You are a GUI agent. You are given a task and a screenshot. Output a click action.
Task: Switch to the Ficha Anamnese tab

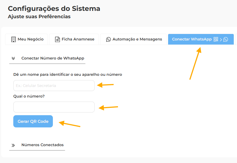78,39
